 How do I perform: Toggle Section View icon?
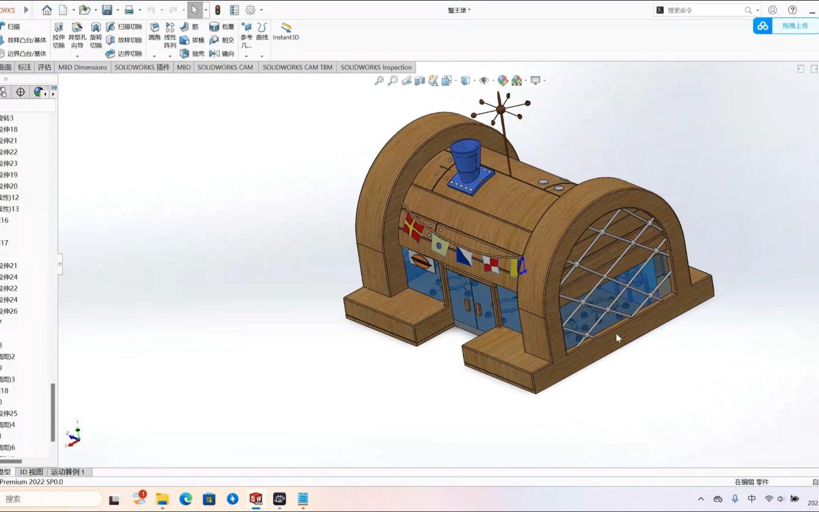click(419, 81)
